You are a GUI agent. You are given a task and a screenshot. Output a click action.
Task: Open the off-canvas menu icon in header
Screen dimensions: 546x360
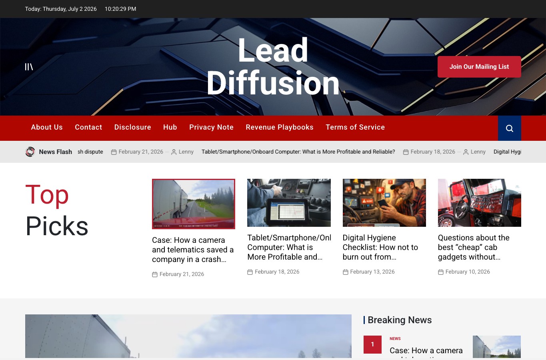coord(29,67)
